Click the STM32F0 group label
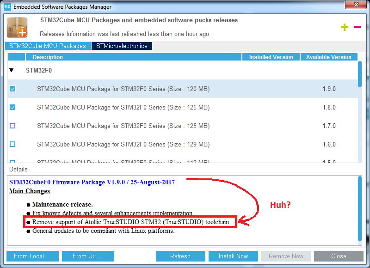 [x=39, y=70]
